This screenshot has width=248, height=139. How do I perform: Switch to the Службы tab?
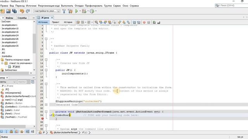point(22,18)
